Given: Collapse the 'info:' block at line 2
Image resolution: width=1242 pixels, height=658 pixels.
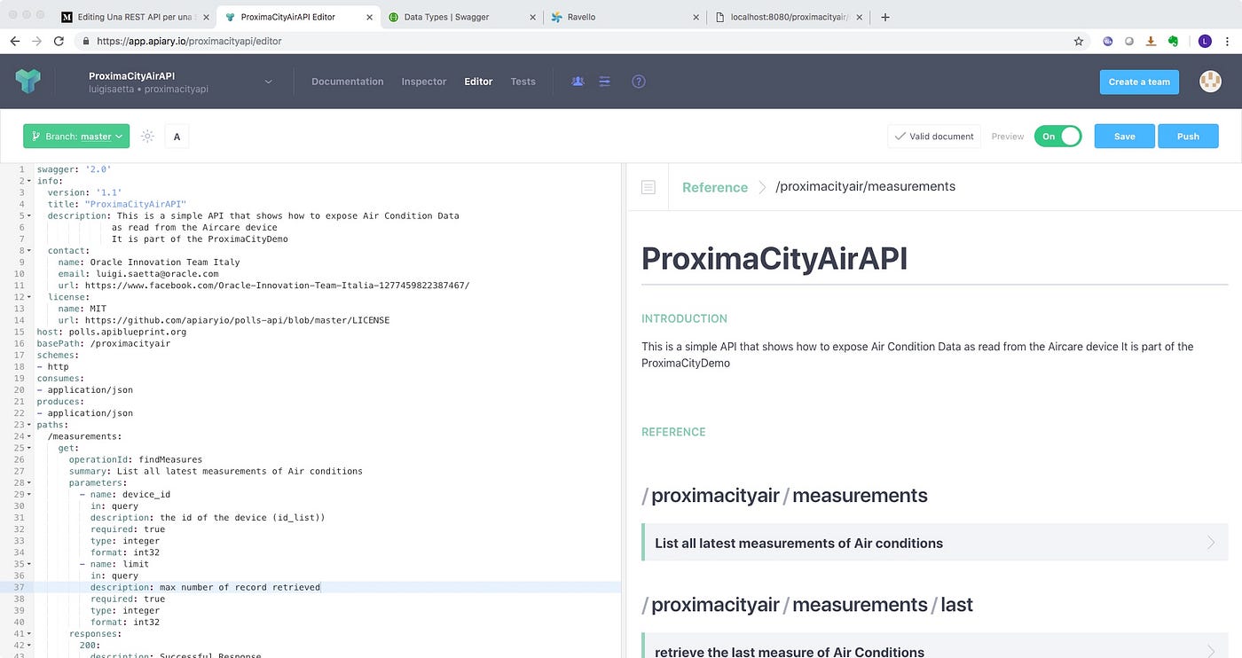Looking at the screenshot, I should click(30, 181).
